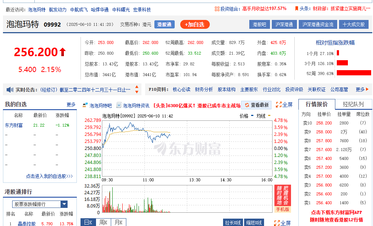The width and height of the screenshot is (373, 226).
Task: Open recently visited 中航成飞
Action: coord(79,10)
